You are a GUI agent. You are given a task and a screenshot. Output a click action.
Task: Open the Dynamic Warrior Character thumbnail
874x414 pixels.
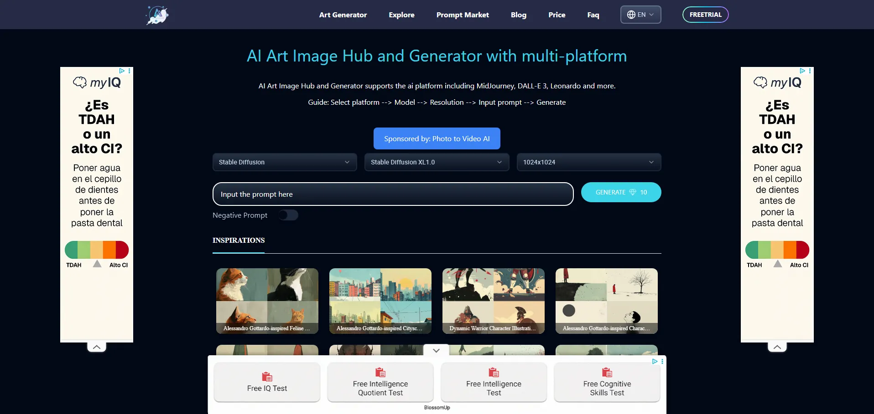tap(493, 301)
